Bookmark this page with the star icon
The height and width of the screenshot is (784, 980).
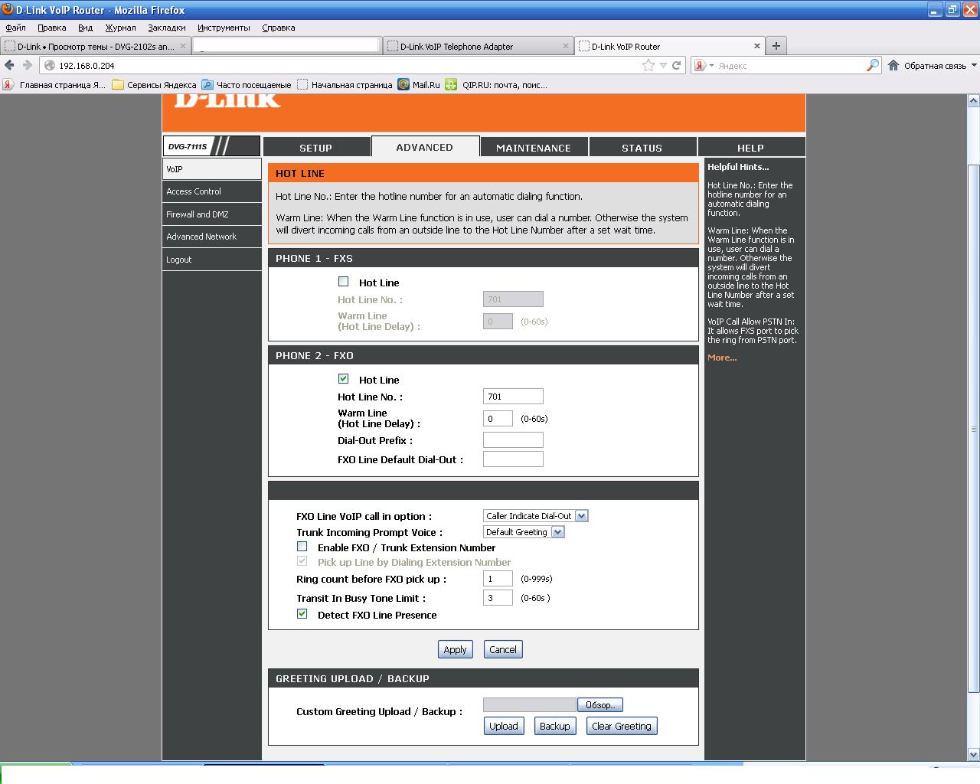pos(648,65)
